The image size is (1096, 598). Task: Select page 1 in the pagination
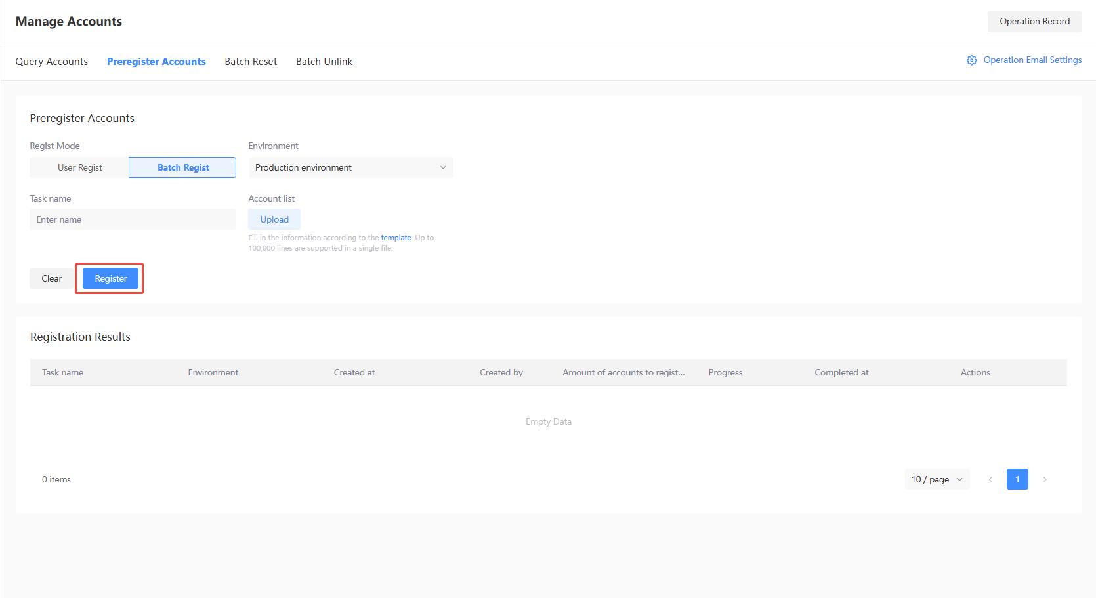[1017, 479]
